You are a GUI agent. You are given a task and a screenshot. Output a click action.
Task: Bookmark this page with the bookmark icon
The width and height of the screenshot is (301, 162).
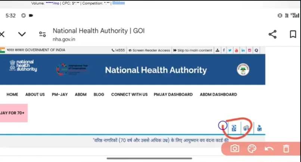[x=293, y=34]
